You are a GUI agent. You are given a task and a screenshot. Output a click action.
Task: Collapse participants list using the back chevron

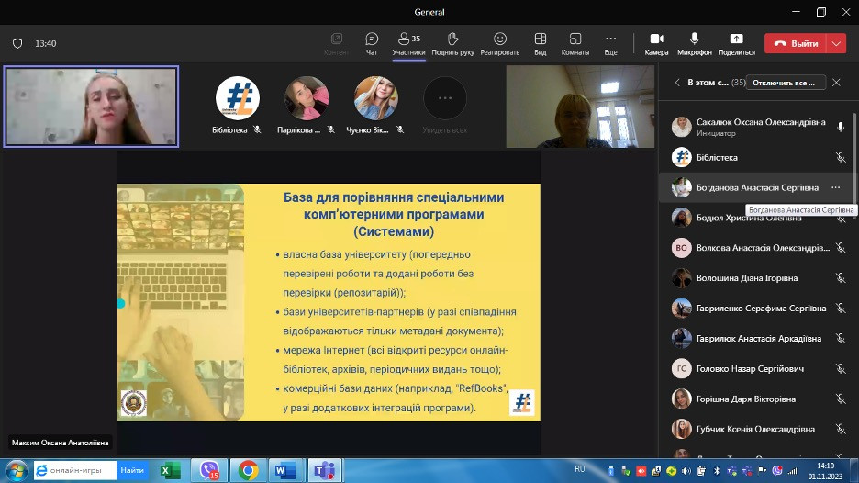pyautogui.click(x=677, y=83)
